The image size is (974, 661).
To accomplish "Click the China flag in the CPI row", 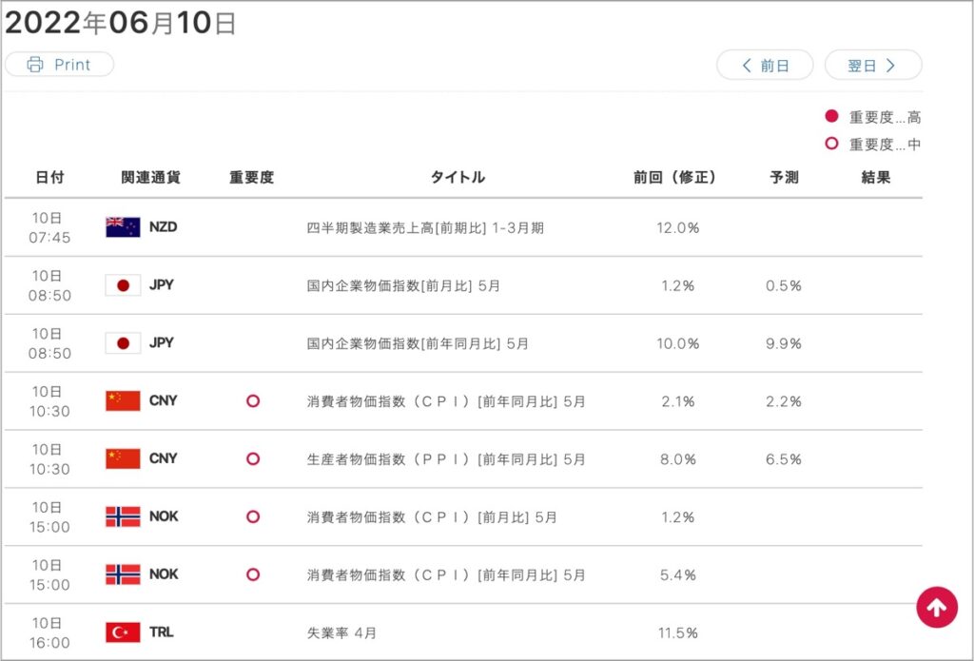I will click(123, 400).
